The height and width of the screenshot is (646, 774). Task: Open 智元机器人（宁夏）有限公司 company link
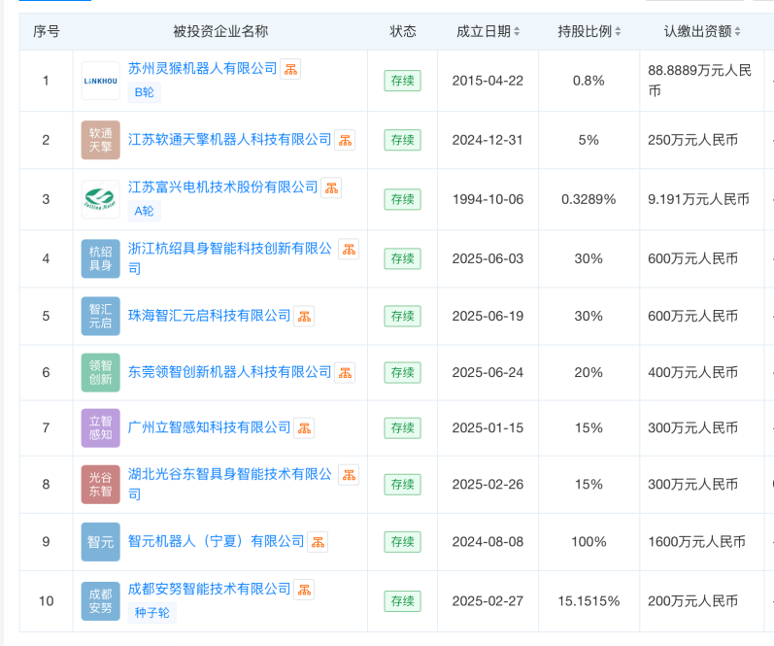(216, 541)
